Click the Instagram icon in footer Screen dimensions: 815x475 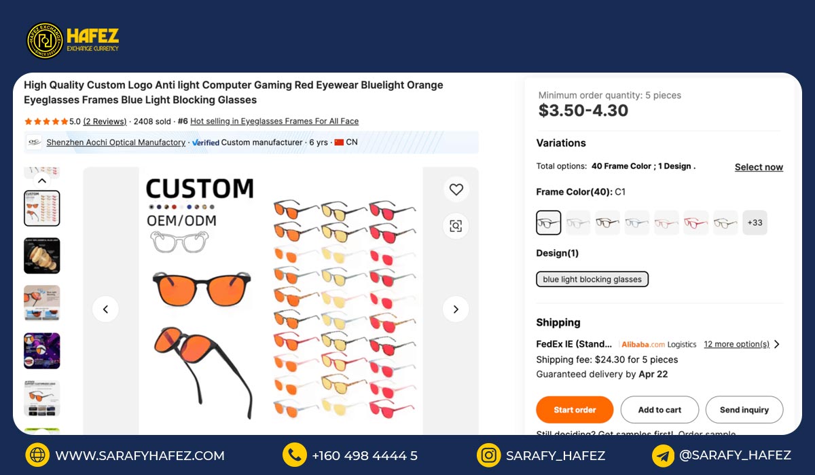tap(488, 455)
